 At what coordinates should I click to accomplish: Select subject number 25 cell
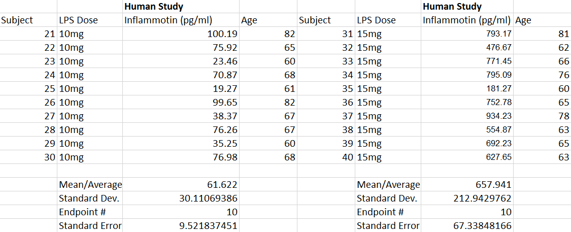click(48, 89)
